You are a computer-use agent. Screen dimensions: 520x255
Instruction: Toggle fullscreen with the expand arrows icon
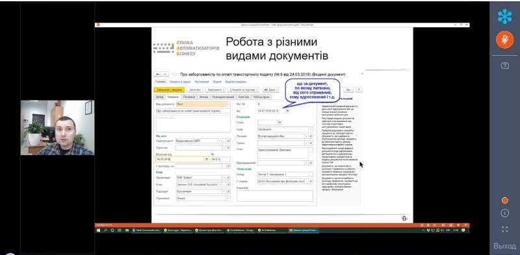coord(504,229)
